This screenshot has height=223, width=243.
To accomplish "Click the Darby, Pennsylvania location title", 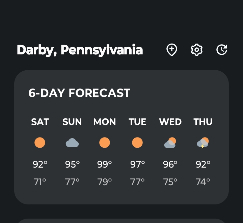I will tap(80, 50).
